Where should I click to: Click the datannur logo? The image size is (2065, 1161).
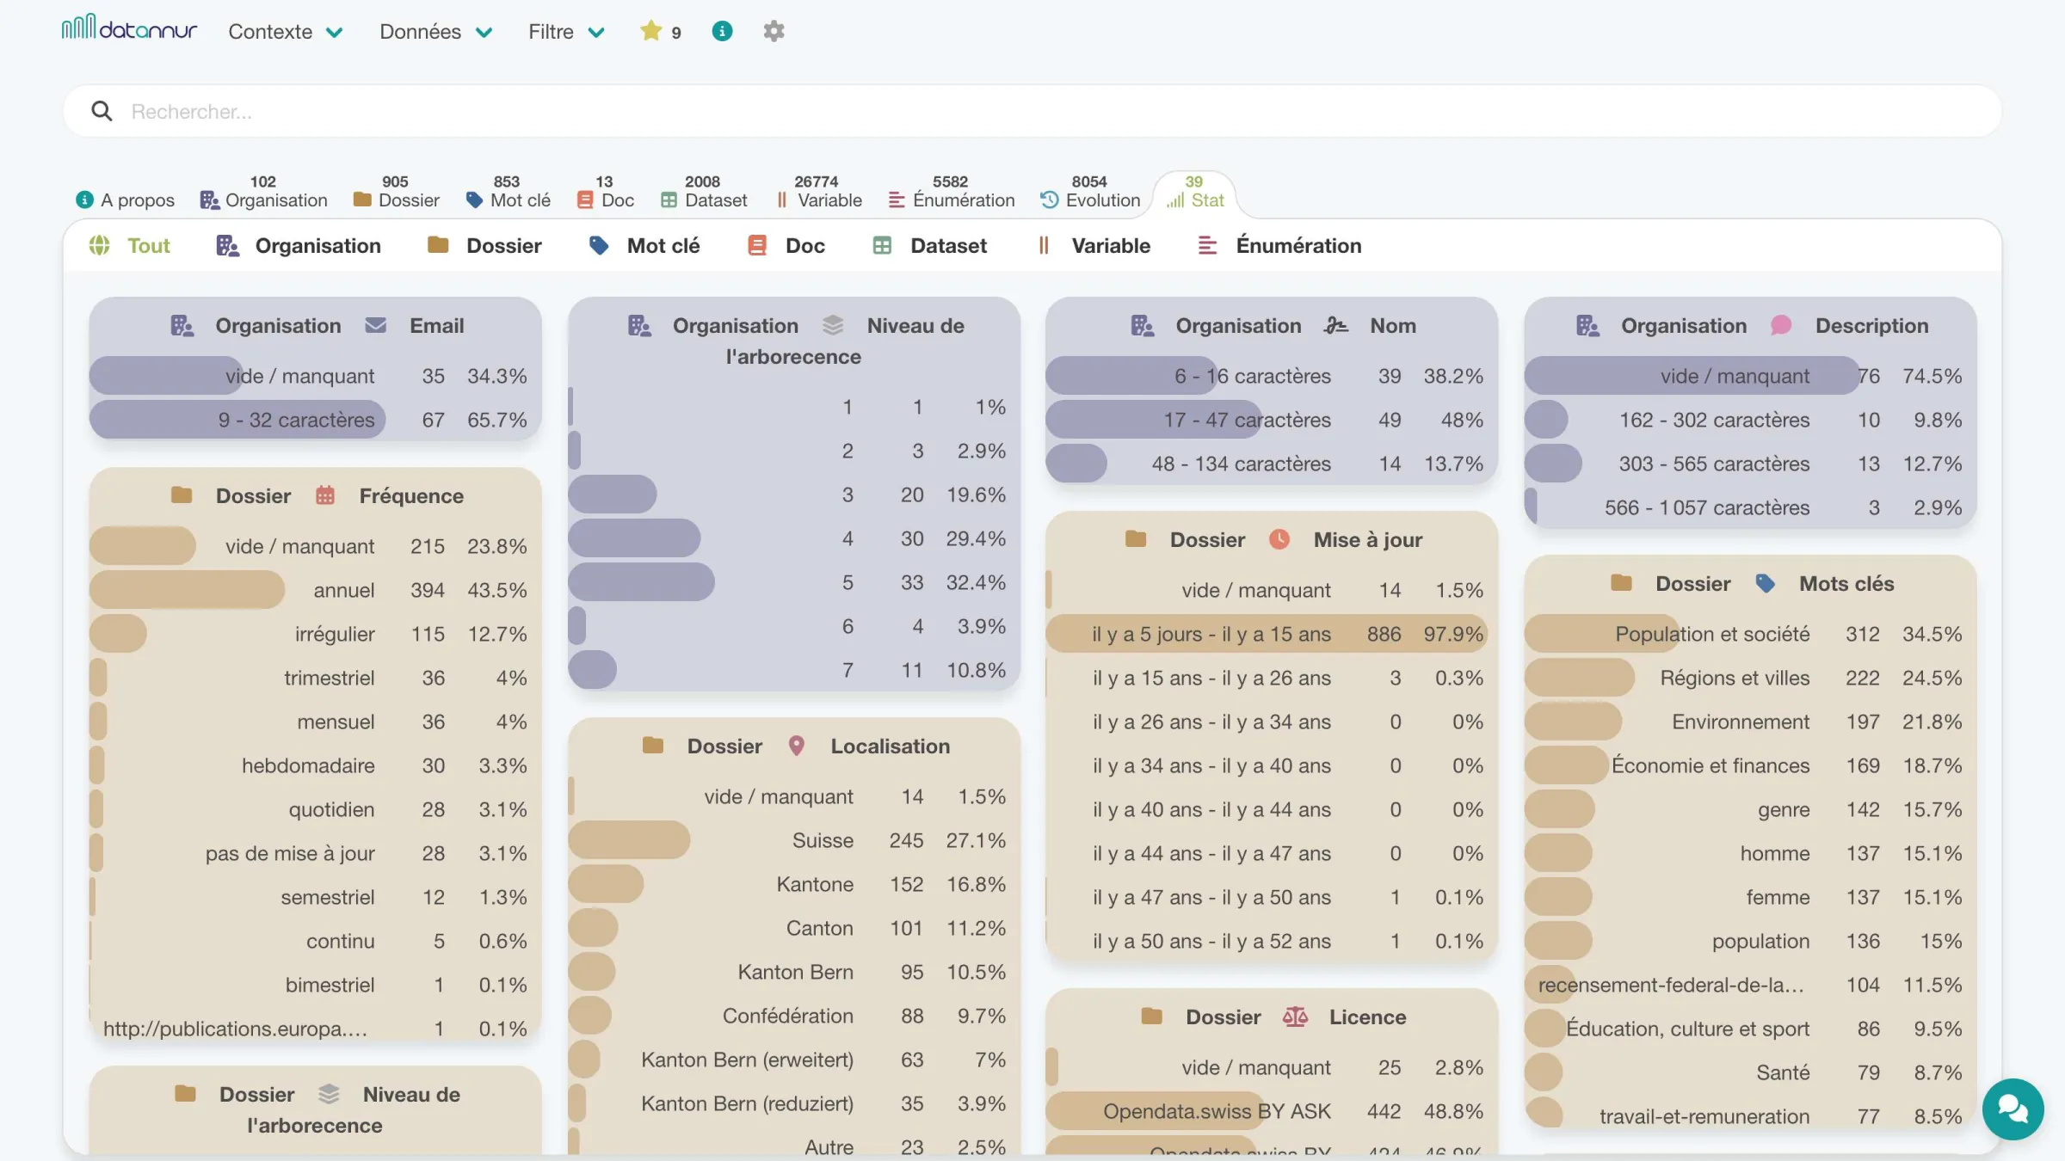click(129, 28)
